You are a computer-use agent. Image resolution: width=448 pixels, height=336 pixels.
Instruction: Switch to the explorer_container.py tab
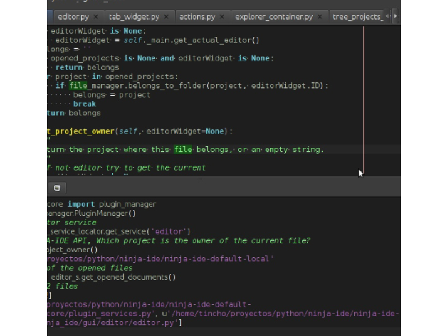(x=274, y=17)
